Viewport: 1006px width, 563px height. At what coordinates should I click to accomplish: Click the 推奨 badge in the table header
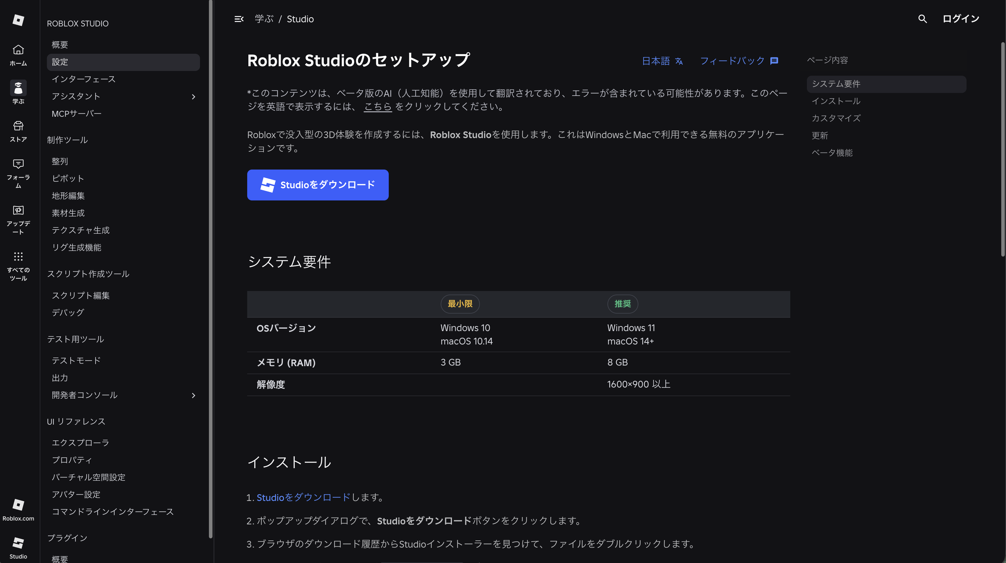tap(623, 304)
